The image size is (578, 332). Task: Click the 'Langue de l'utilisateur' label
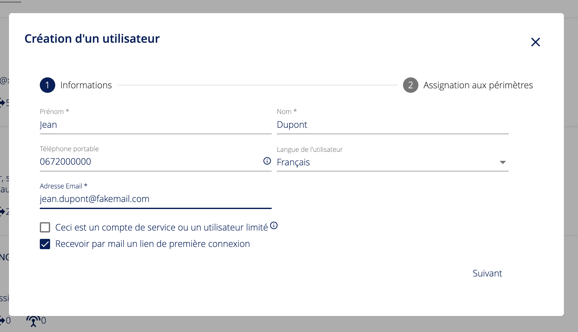(310, 150)
